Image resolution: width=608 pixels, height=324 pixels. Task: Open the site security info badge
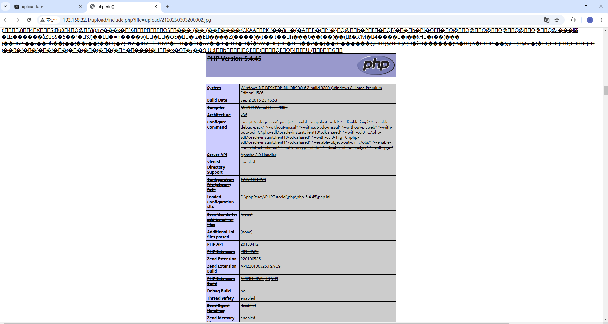coord(49,20)
